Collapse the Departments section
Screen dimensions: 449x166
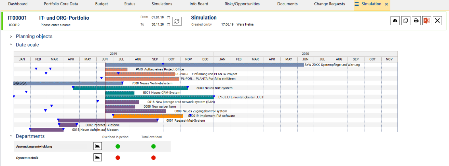click(x=11, y=136)
